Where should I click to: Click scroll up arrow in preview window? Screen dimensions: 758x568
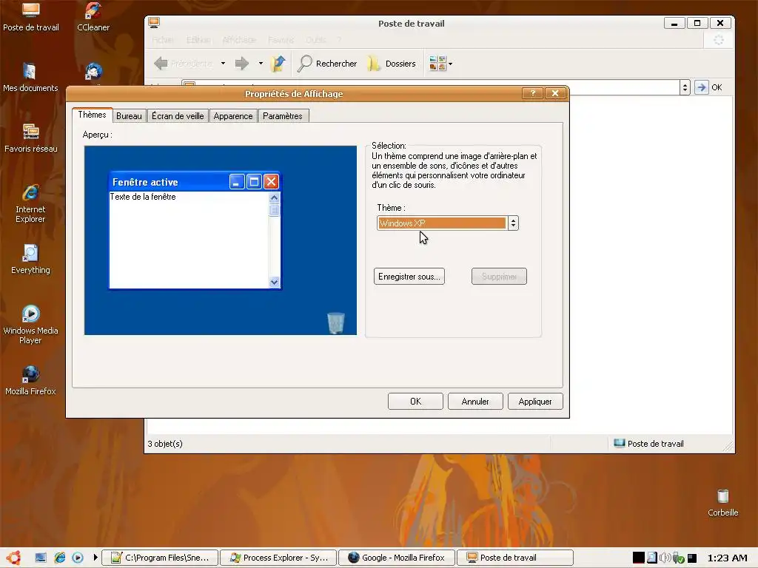274,197
